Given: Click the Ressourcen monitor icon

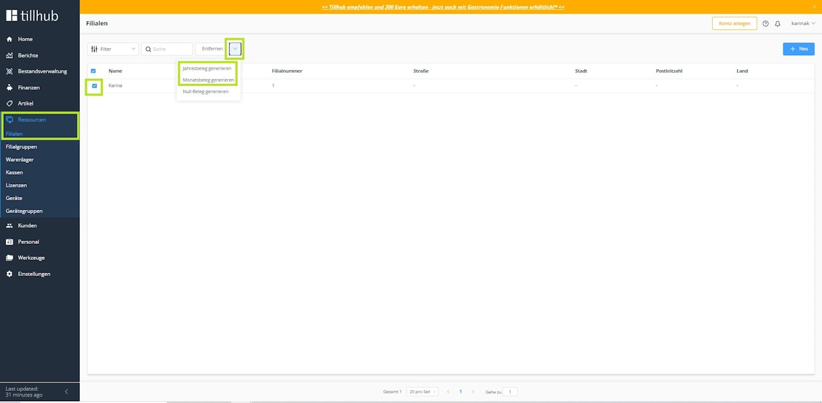Looking at the screenshot, I should click(x=10, y=119).
